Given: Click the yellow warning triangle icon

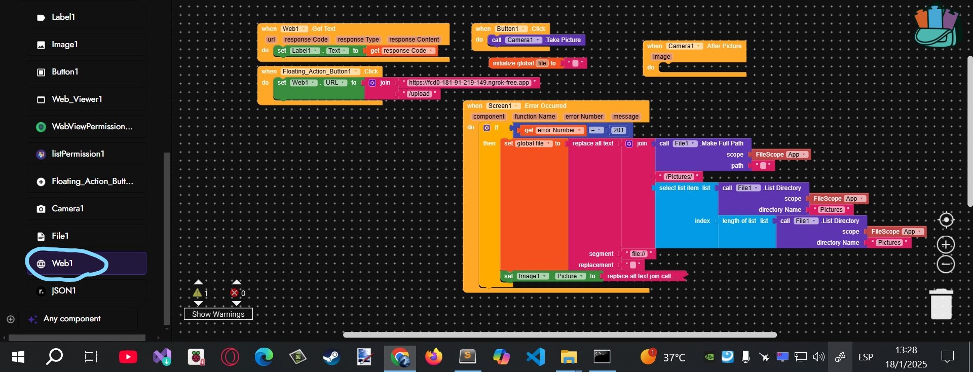Looking at the screenshot, I should 198,293.
